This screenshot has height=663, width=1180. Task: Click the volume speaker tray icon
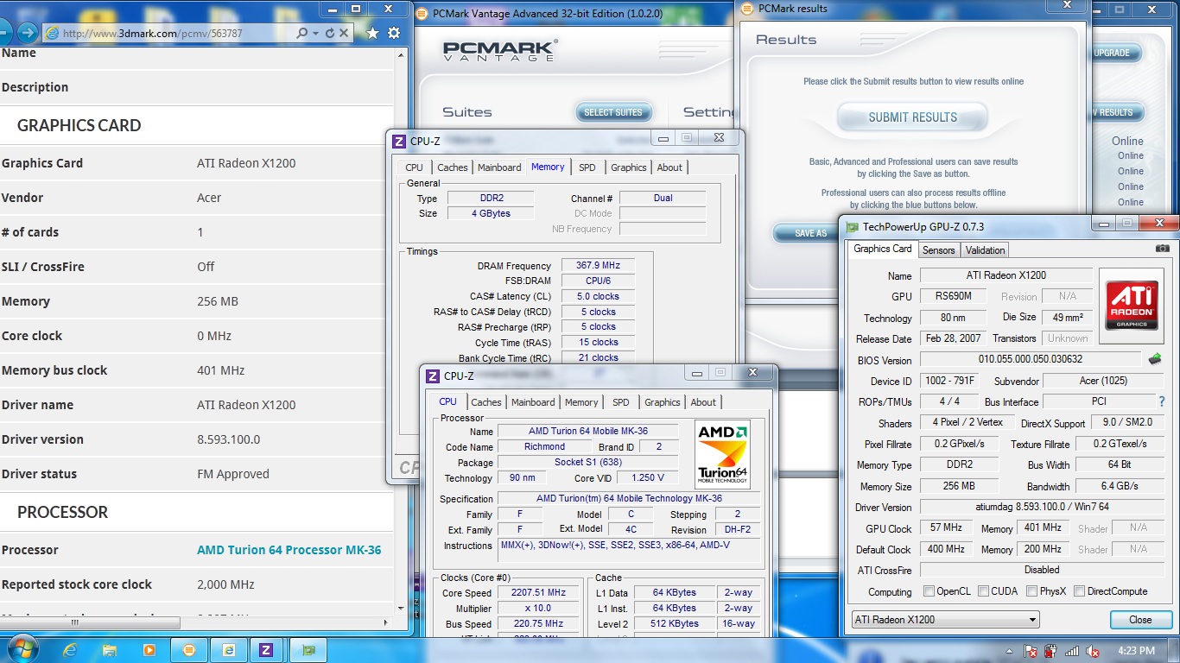pyautogui.click(x=1093, y=651)
